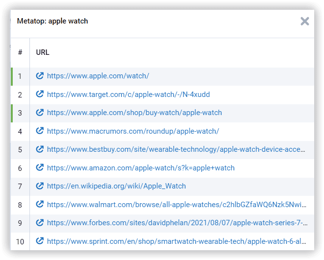Click rank number 3 cell
Image resolution: width=324 pixels, height=260 pixels.
click(x=20, y=113)
